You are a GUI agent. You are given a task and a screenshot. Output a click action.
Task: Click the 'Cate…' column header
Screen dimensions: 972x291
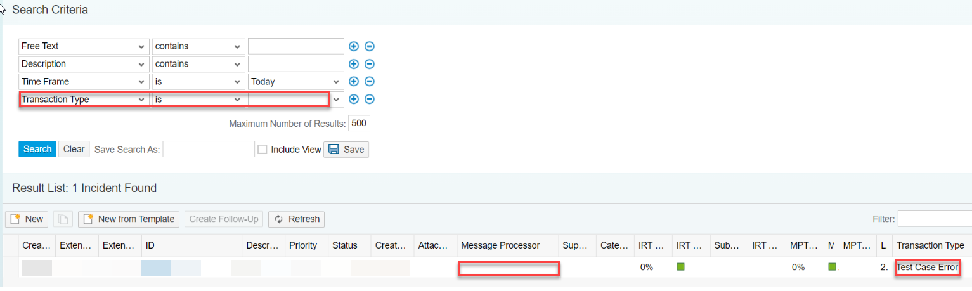click(x=615, y=245)
